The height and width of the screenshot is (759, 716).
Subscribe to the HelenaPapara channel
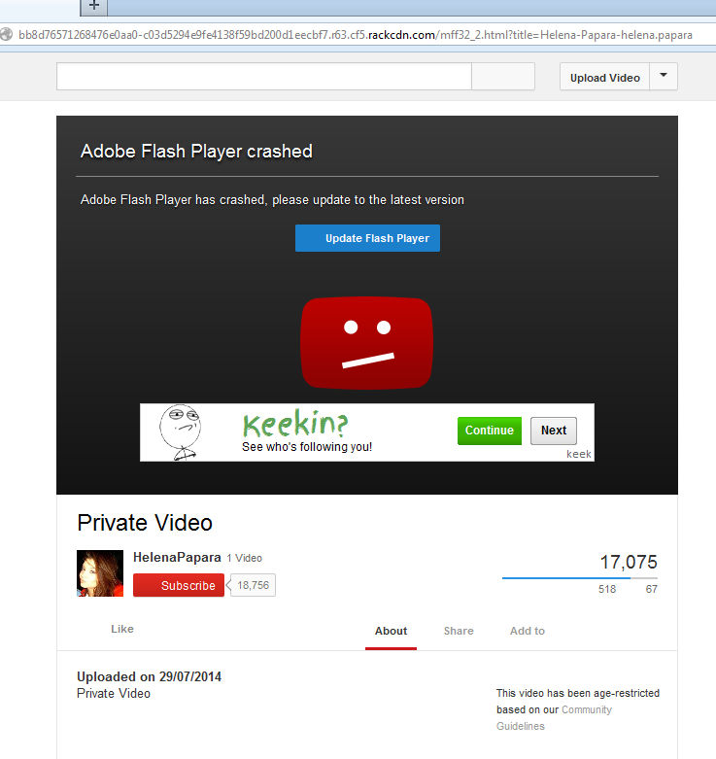click(179, 585)
